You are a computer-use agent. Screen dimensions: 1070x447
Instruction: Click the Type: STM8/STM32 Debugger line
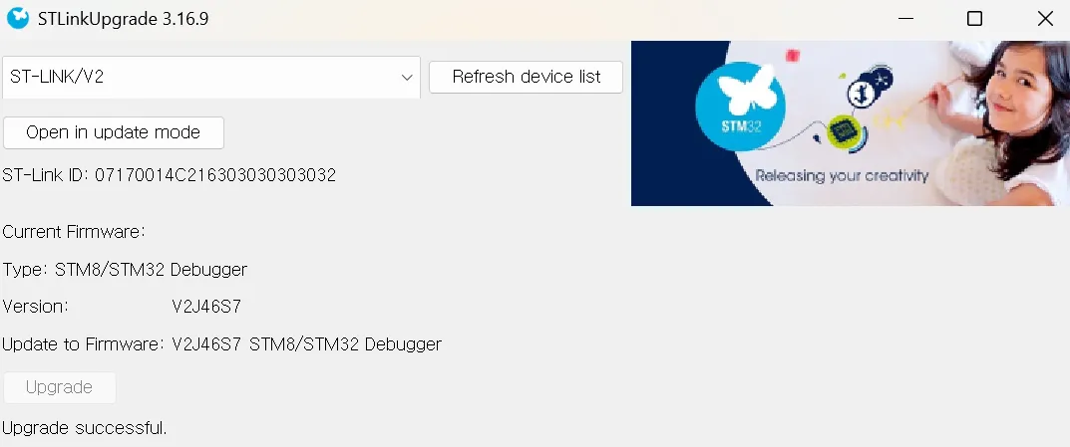[x=125, y=269]
